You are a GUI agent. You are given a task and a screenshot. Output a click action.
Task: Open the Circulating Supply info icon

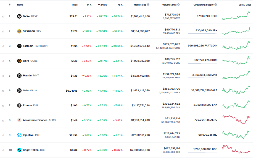coord(216,5)
